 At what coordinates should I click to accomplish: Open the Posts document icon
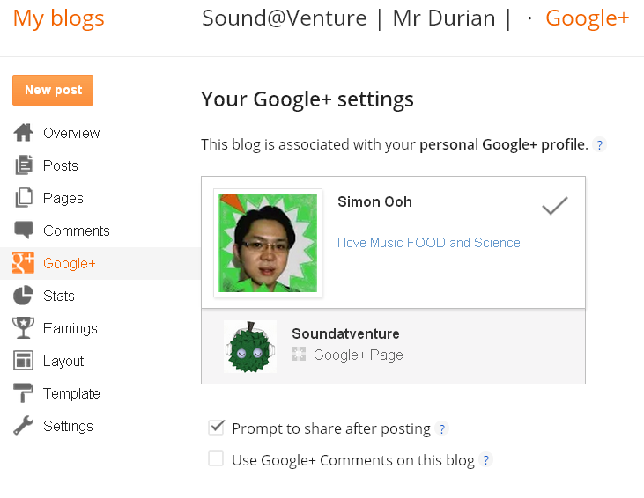coord(24,165)
